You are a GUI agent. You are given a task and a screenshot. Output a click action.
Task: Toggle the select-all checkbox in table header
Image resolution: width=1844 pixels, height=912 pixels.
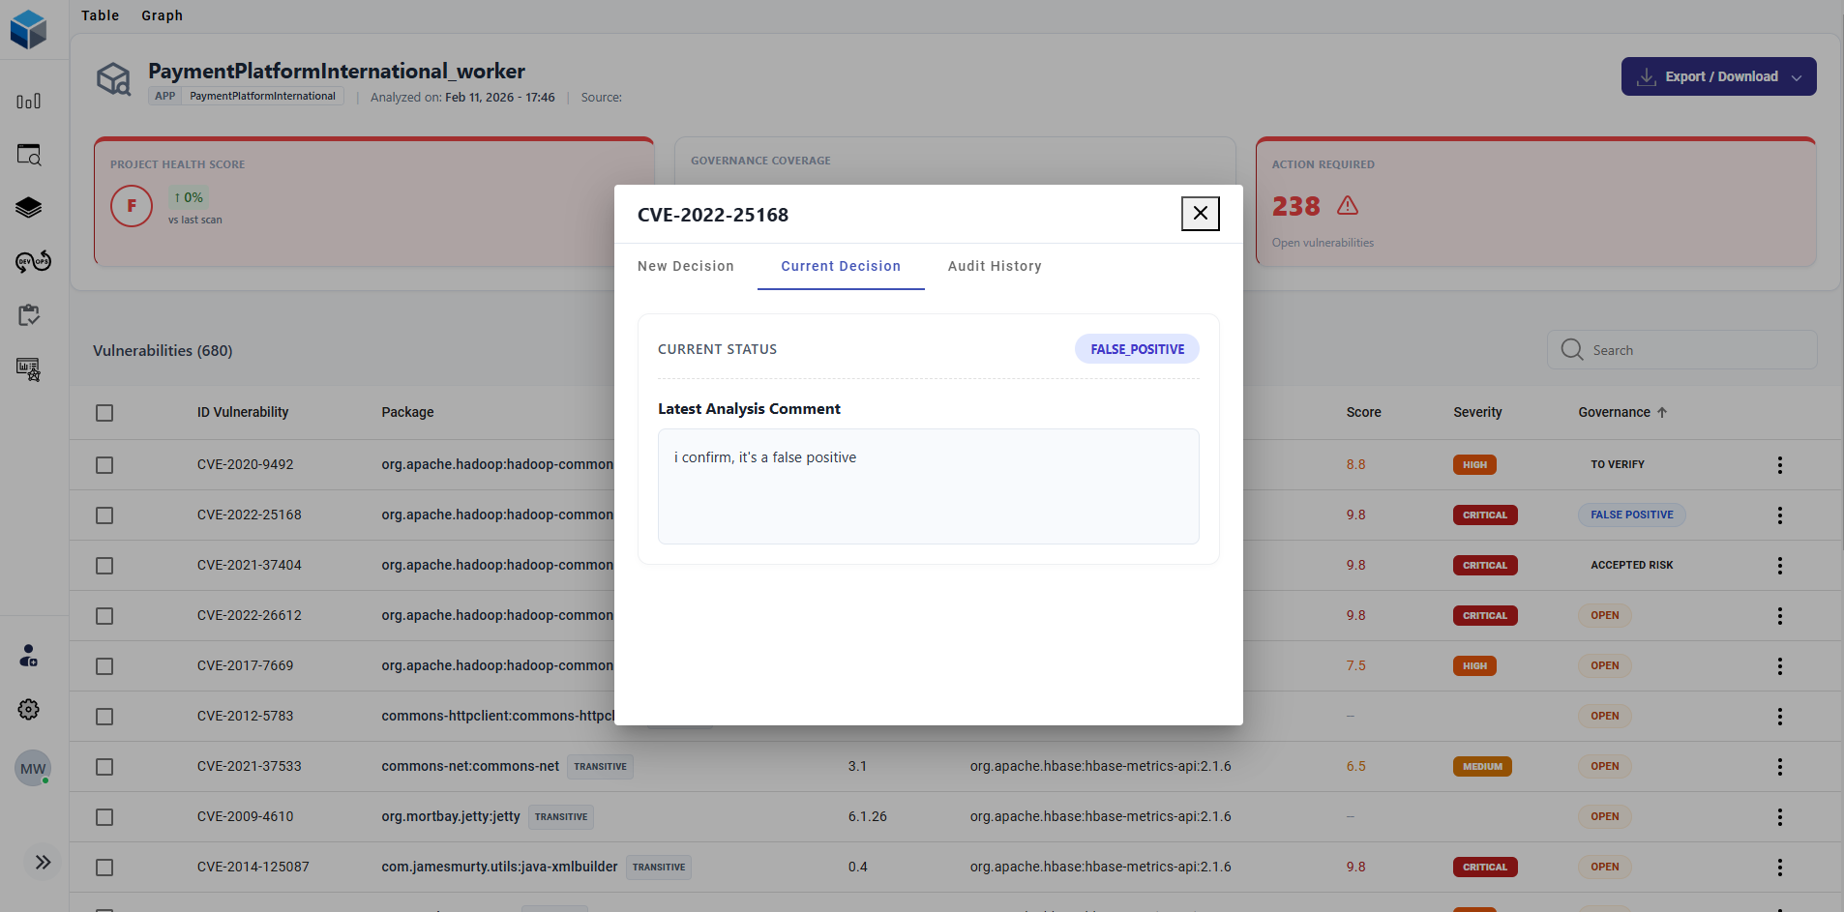[104, 413]
